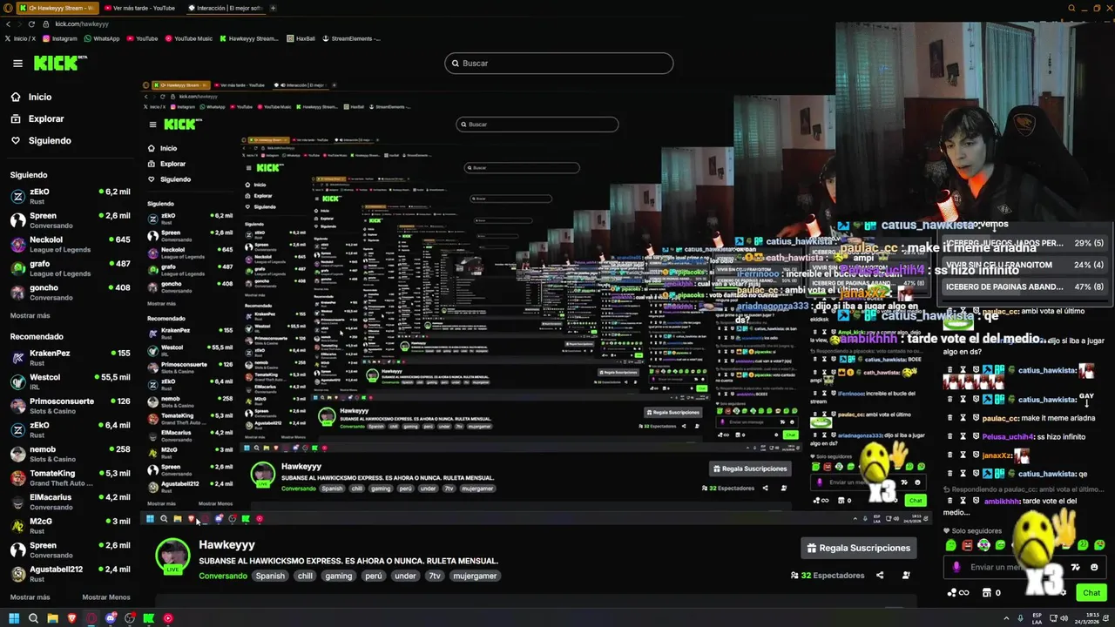Select the chill tag in the outermost channel info

305,576
